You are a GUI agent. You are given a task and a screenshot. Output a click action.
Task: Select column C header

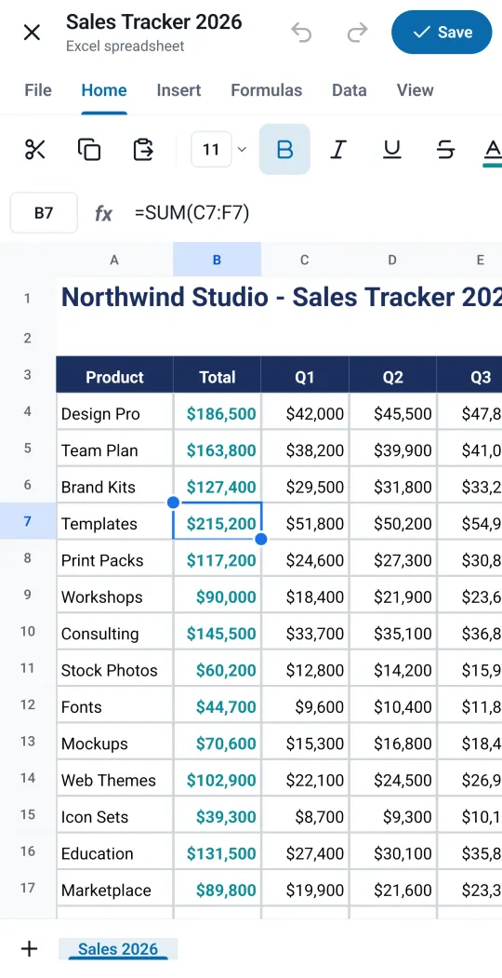pyautogui.click(x=305, y=260)
